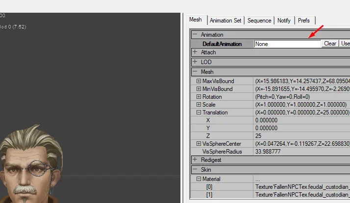Viewport: 350px width, 203px height.
Task: Select the DefaultAnimation property label
Action: click(x=222, y=44)
